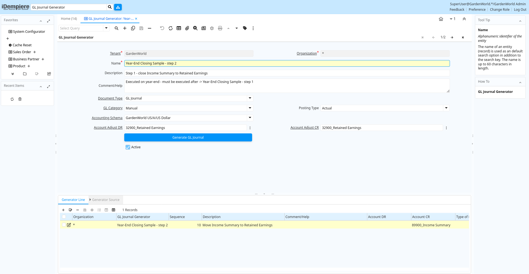Click into the Description text field

[x=287, y=73]
